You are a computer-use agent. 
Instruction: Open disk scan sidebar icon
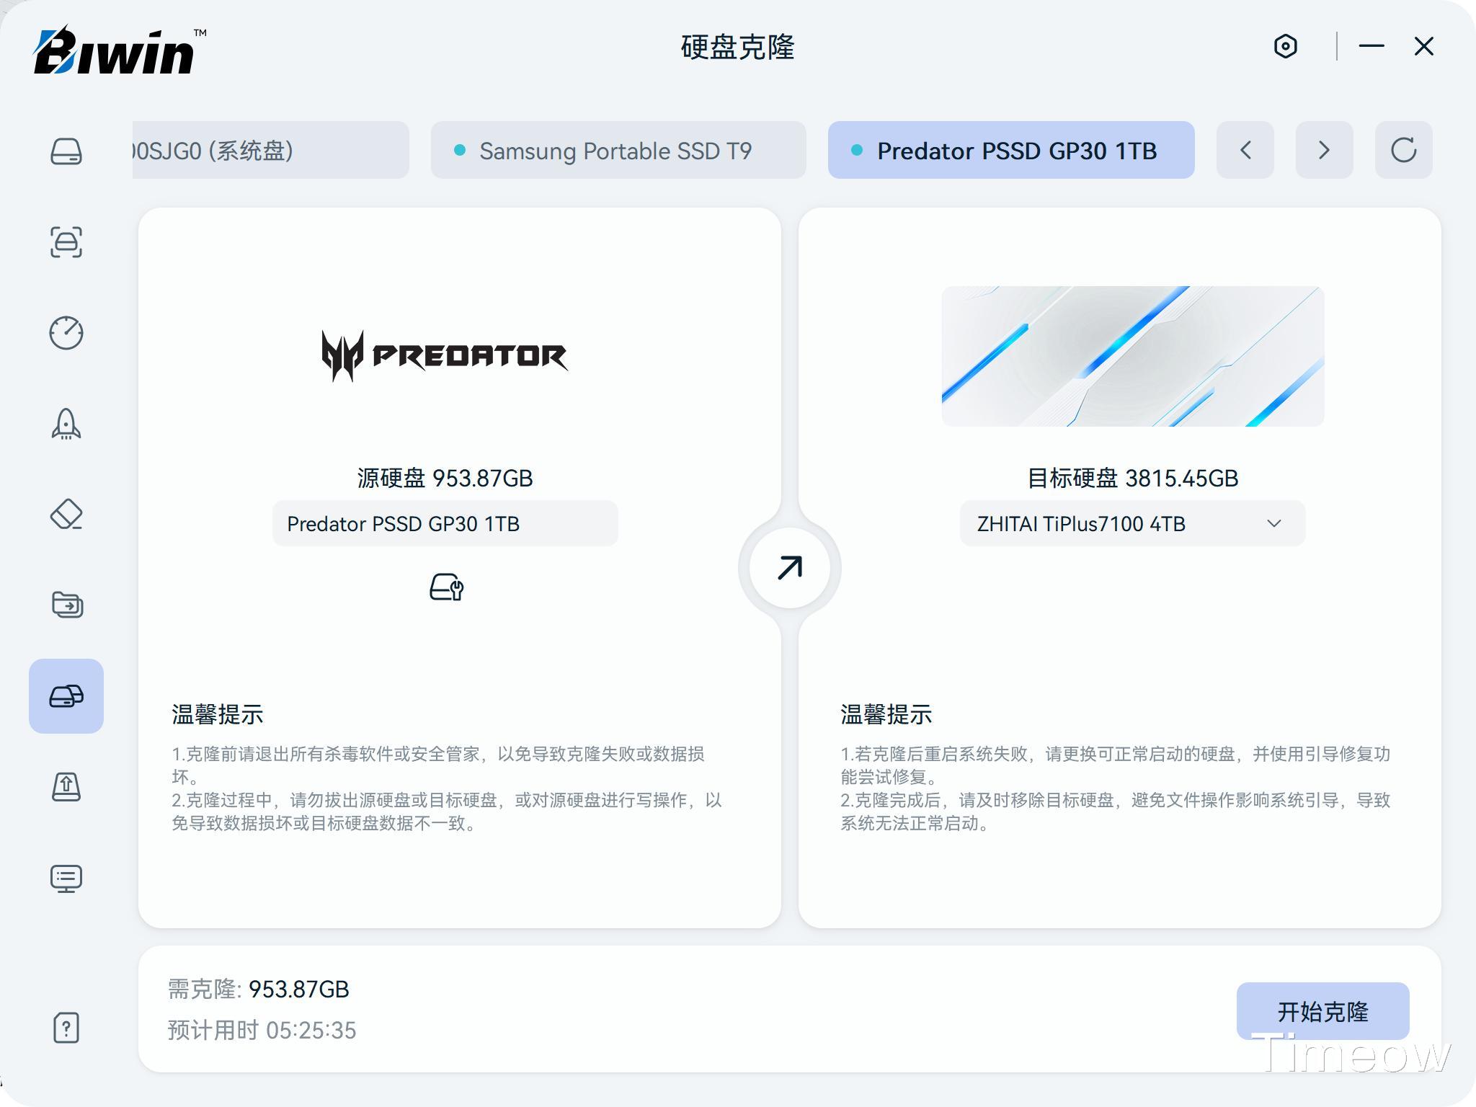coord(66,242)
